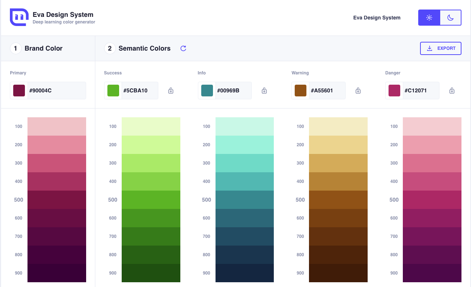
Task: Select the Danger 800 shade block
Action: (x=432, y=255)
